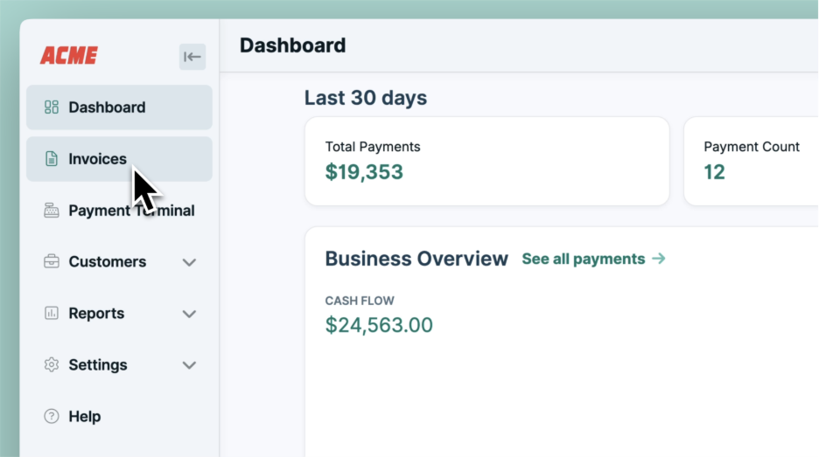The width and height of the screenshot is (819, 457).
Task: Click the payment count value 12
Action: coord(714,172)
